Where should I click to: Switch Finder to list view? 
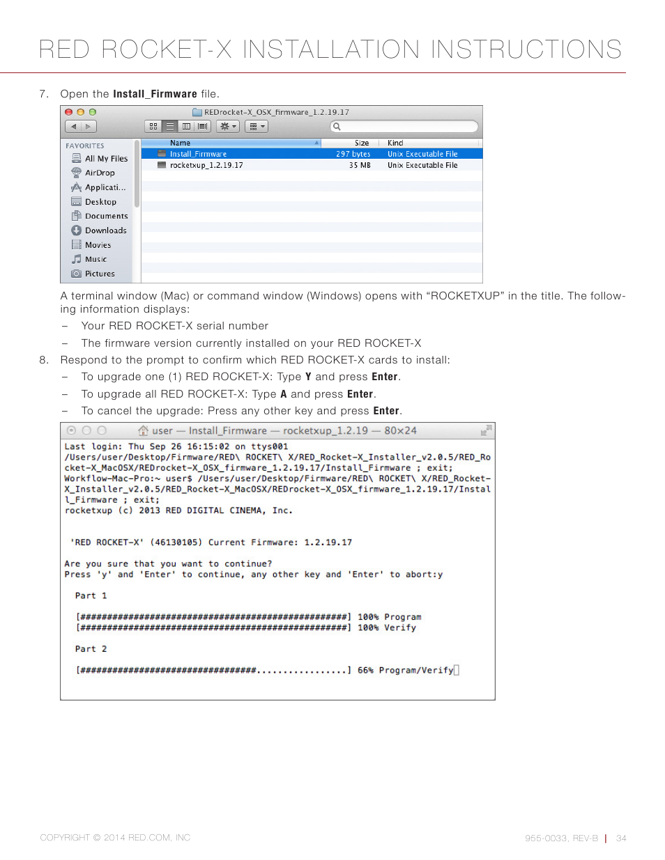pos(169,127)
